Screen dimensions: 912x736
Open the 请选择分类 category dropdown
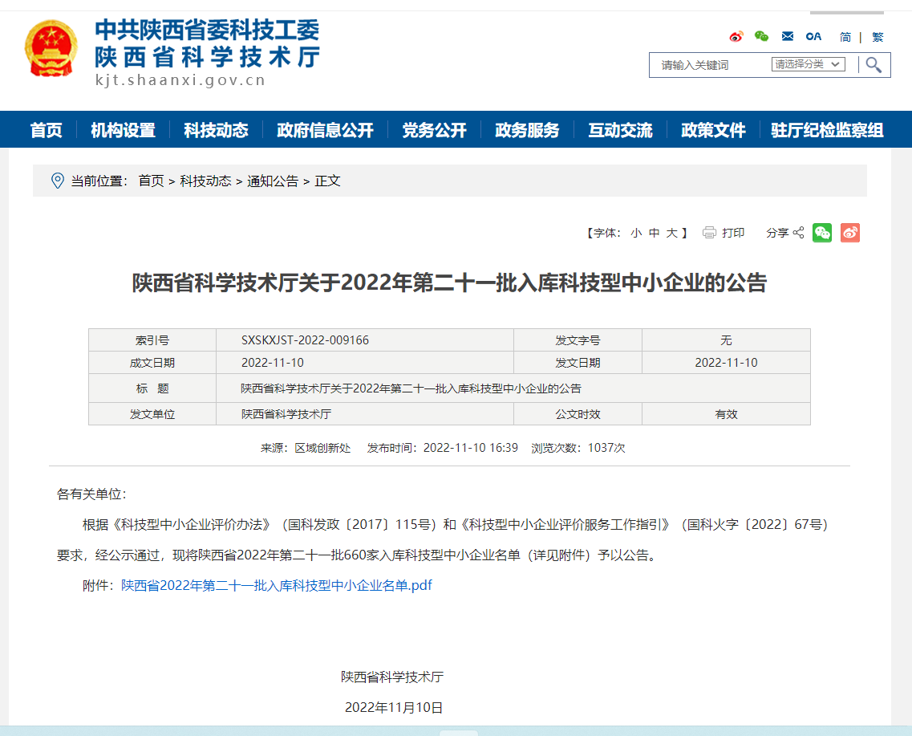[x=808, y=64]
